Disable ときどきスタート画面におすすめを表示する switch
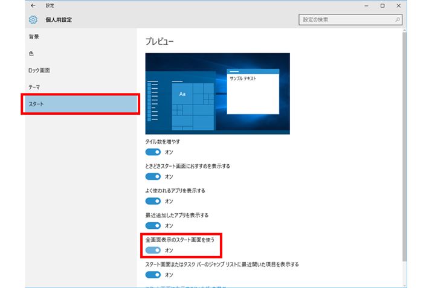This screenshot has width=432, height=288. pos(153,177)
